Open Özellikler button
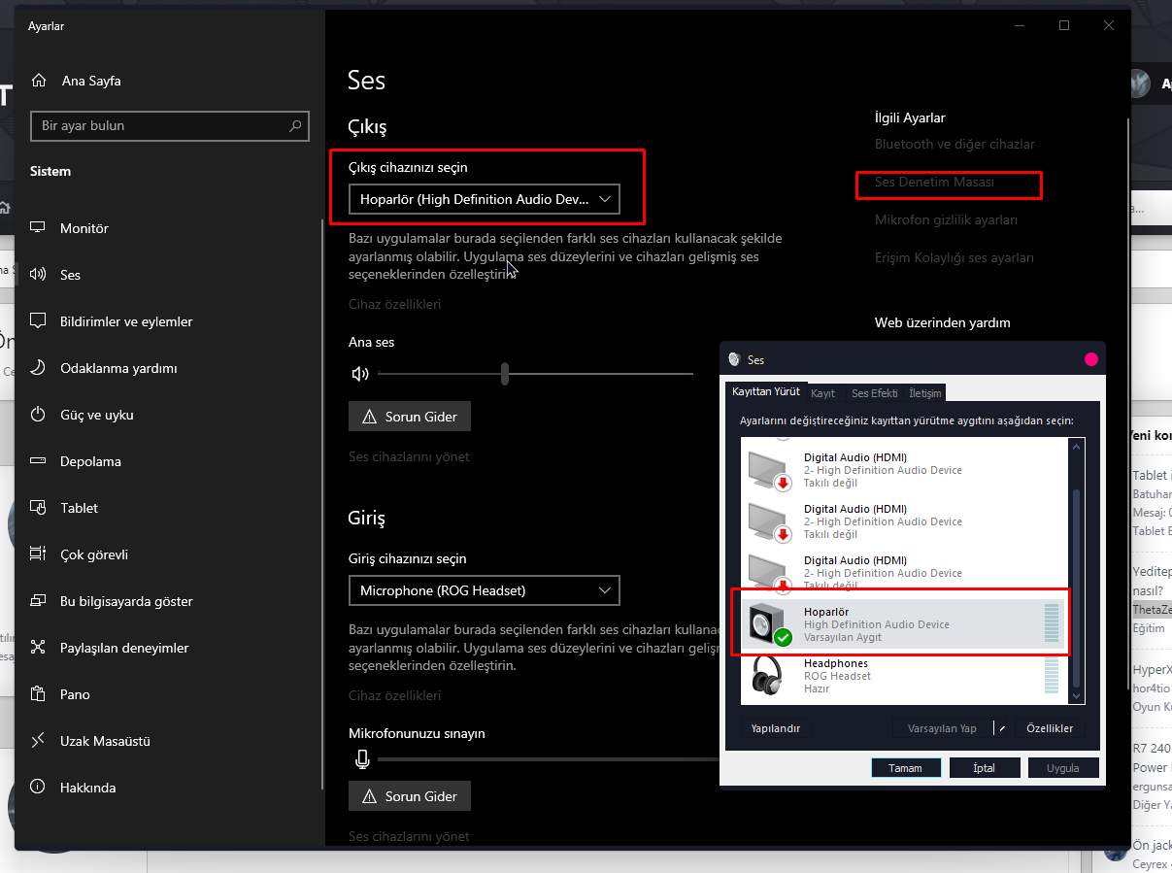 pyautogui.click(x=1050, y=728)
